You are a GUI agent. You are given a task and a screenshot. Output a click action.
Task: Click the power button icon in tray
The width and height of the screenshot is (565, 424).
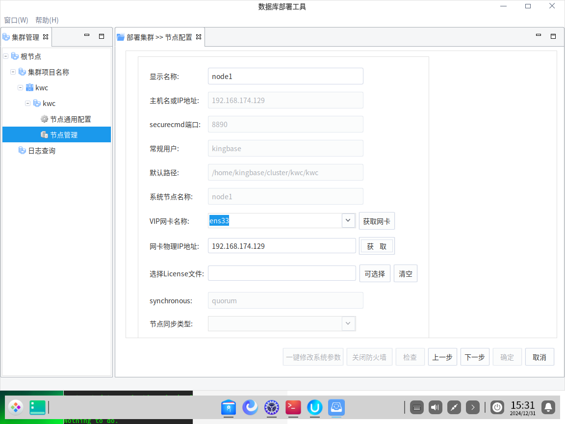pos(497,407)
